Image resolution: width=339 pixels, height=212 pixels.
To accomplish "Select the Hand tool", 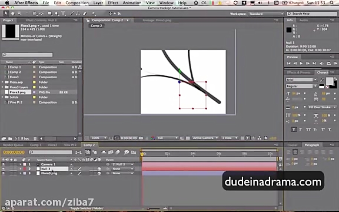I will pos(12,14).
